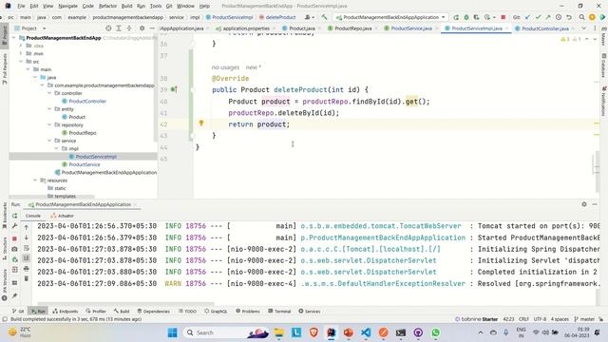Click the red Stop button in the top toolbar
This screenshot has width=608, height=342.
(x=503, y=17)
